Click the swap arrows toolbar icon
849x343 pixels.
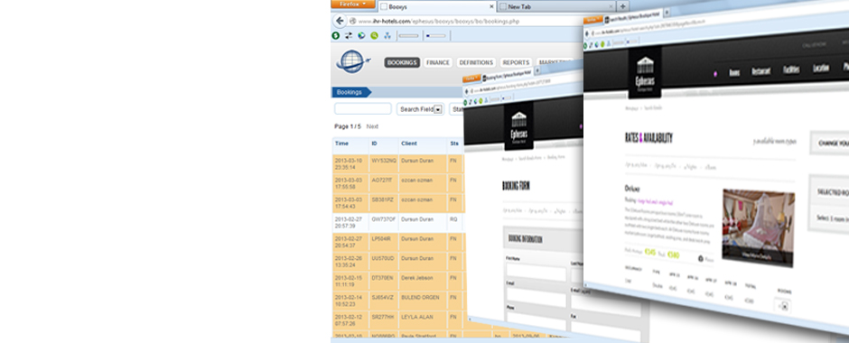point(349,36)
